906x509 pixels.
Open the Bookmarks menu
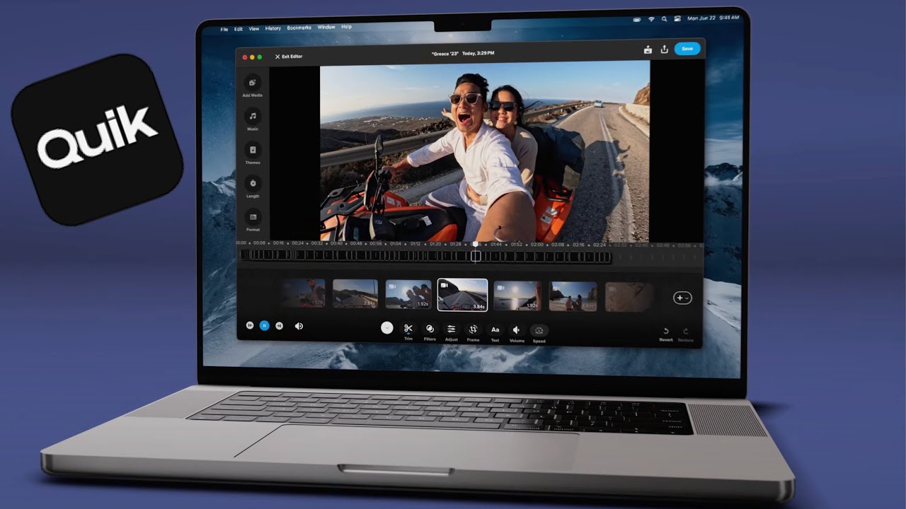[299, 28]
